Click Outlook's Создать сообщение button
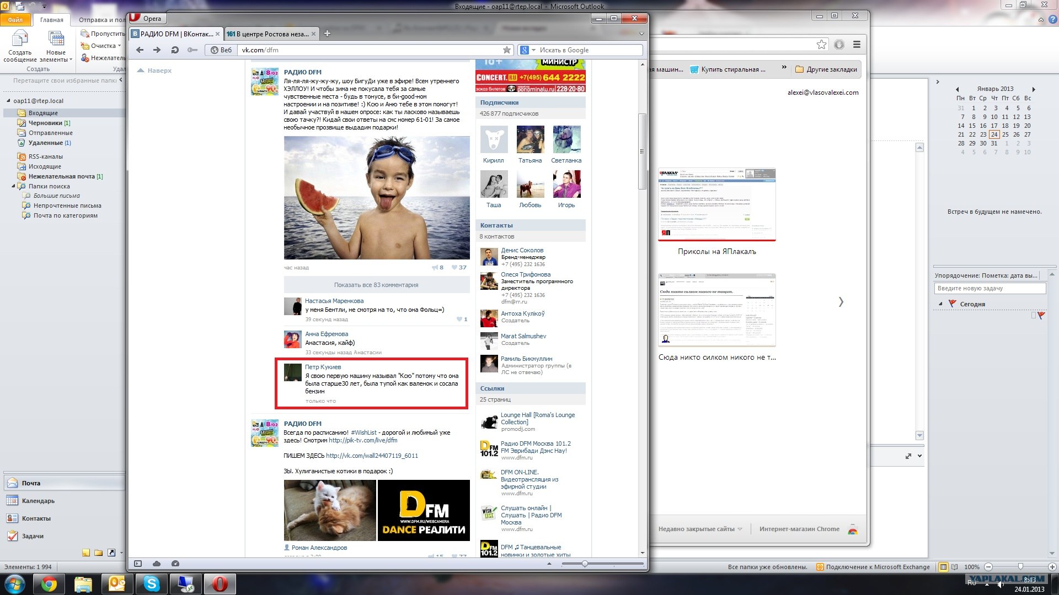The image size is (1059, 595). pos(20,47)
